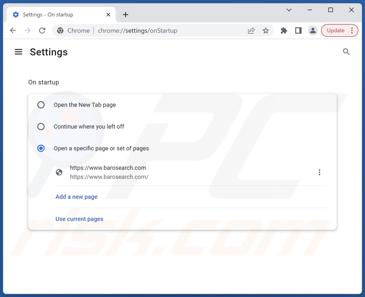Click the On startup section heading
Viewport: 365px width, 297px height.
click(43, 82)
